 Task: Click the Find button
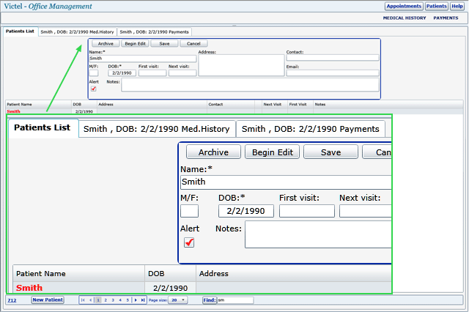pyautogui.click(x=210, y=300)
